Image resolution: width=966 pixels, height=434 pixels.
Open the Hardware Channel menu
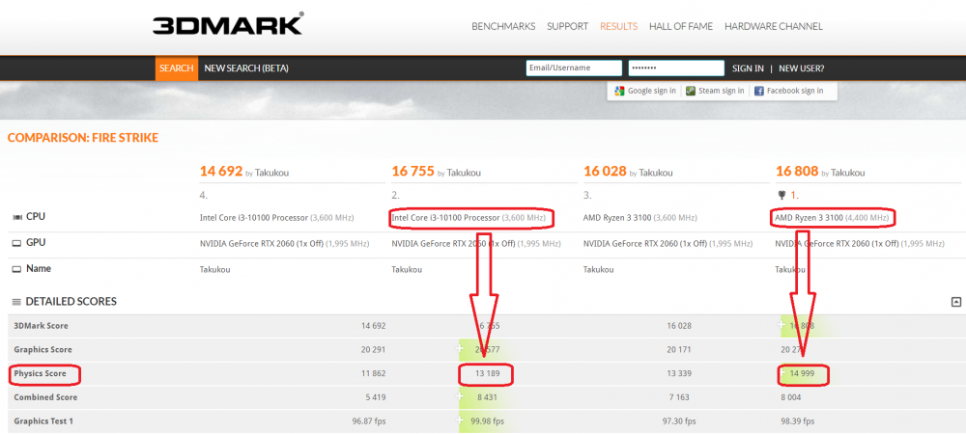(x=773, y=26)
